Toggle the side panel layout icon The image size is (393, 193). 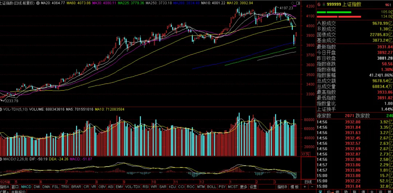click(298, 3)
